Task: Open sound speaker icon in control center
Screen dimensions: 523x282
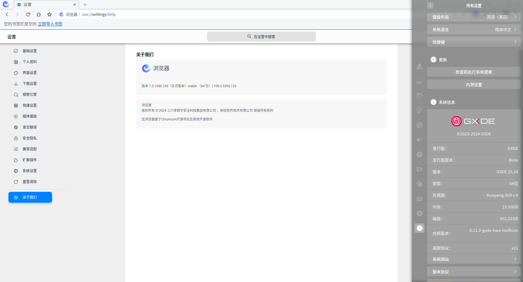Action: point(419,140)
